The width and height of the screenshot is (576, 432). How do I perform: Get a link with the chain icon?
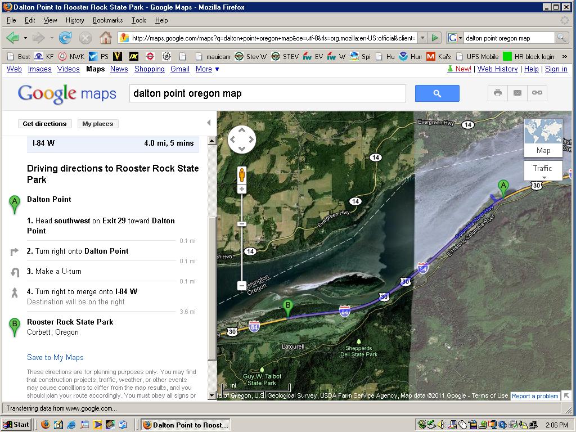point(537,93)
